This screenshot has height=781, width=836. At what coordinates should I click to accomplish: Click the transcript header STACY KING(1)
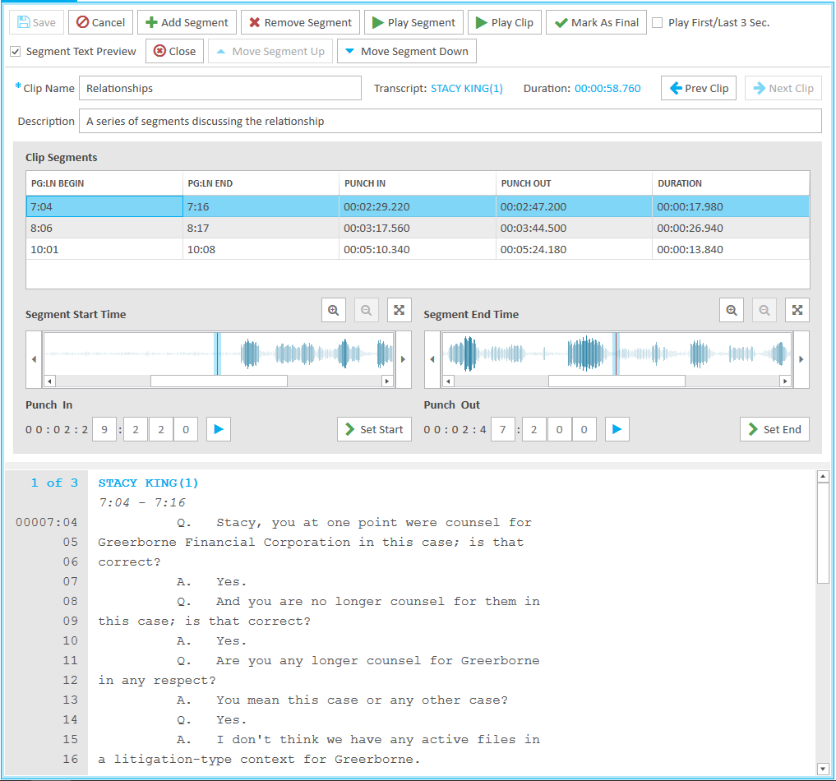click(x=148, y=483)
